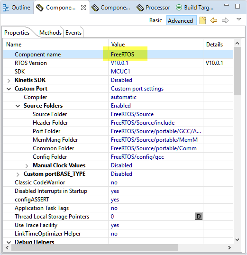Edit Header Folder path value
247x255 pixels.
point(143,123)
